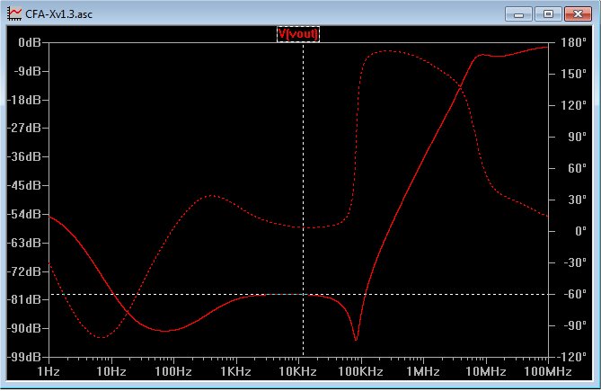
Task: Click the 180° phase axis label
Action: [574, 42]
